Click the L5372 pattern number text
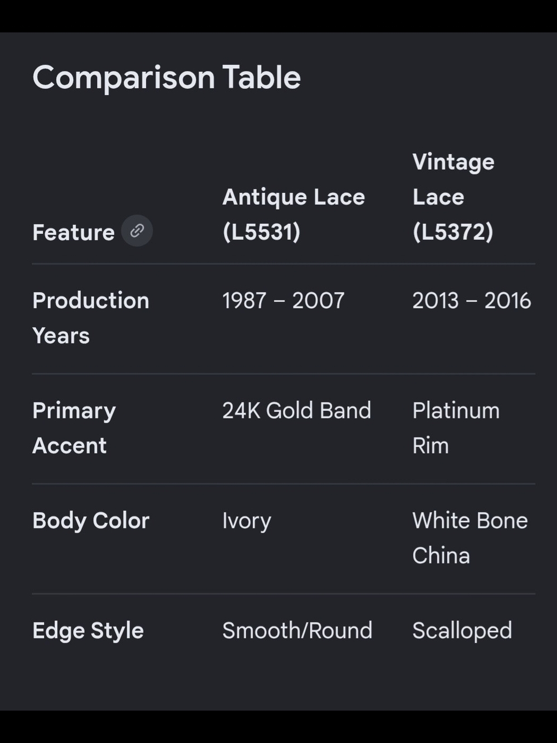 [x=453, y=232]
